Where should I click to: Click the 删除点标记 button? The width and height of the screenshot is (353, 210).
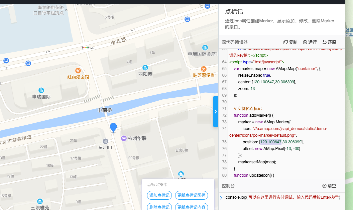[x=159, y=207]
